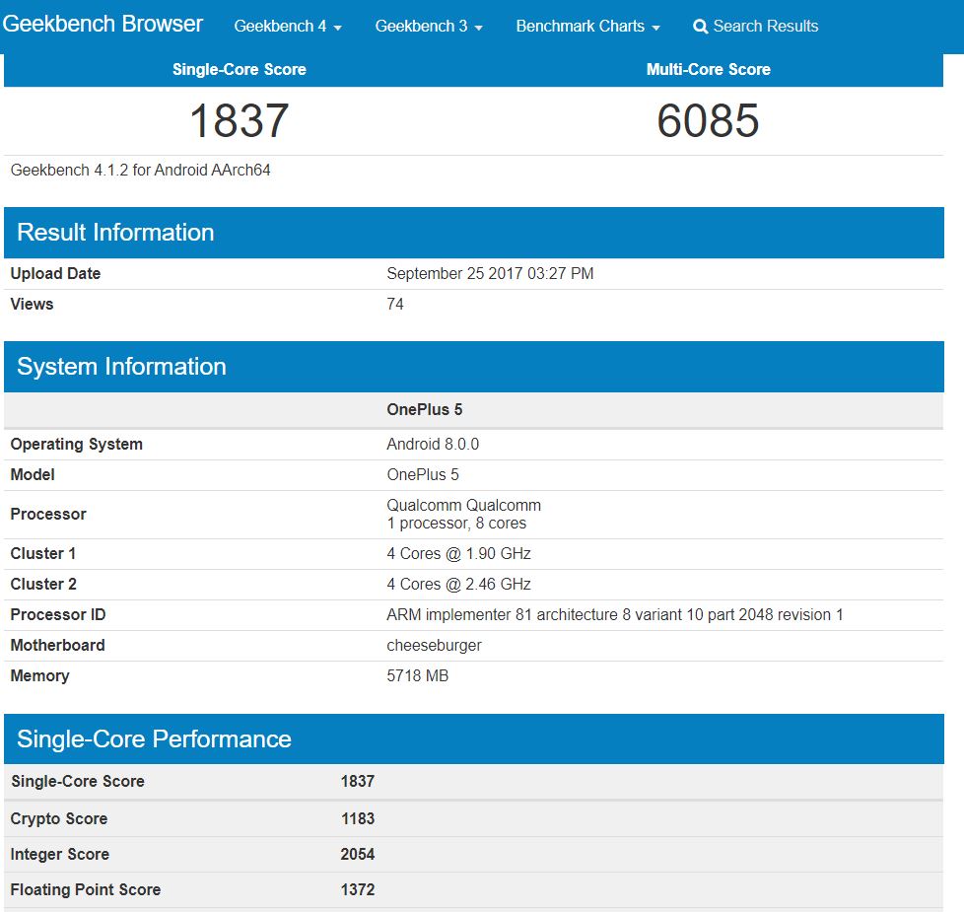Click 'Geekbench 4.1.2 for Android AArch64' text
The height and width of the screenshot is (912, 964).
tap(140, 171)
